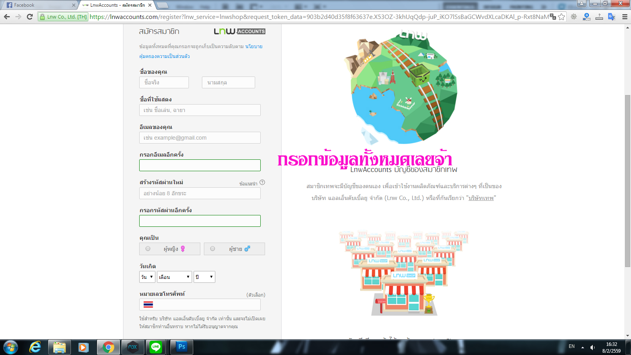Show hidden tray icons arrow
Image resolution: width=631 pixels, height=355 pixels.
582,348
